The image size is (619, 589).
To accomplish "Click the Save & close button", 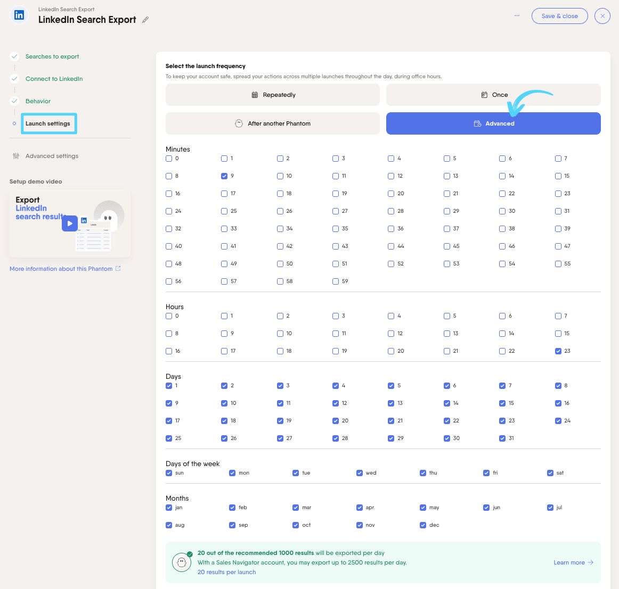I will 559,16.
